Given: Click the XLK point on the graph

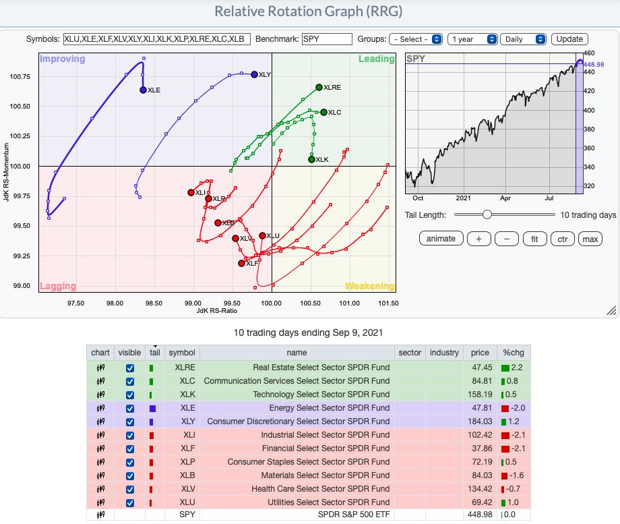Looking at the screenshot, I should [x=311, y=160].
